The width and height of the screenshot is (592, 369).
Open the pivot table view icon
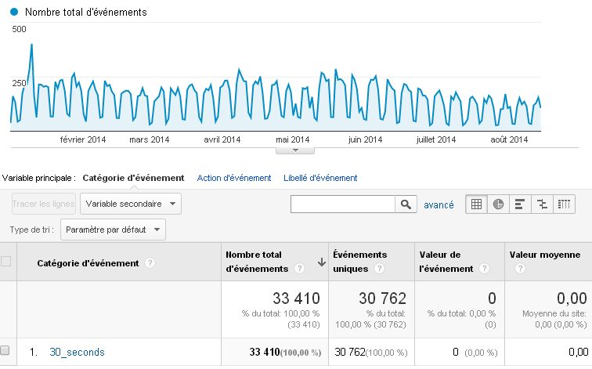564,204
